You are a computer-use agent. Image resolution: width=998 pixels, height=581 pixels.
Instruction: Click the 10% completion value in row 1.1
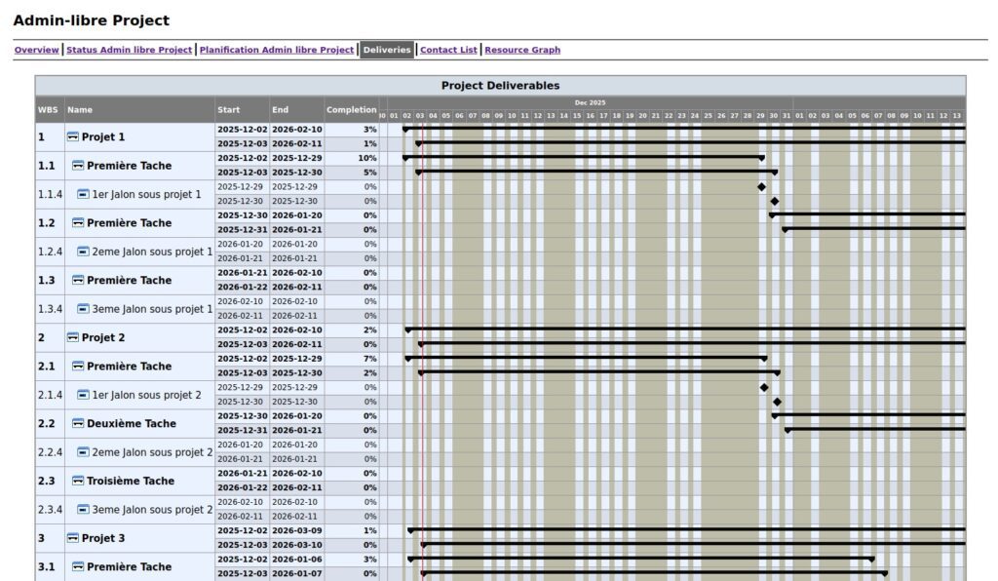coord(367,158)
